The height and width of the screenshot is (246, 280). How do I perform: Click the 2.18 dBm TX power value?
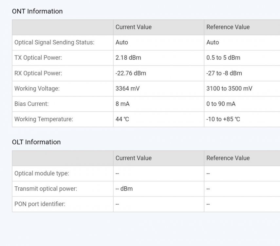pos(128,58)
